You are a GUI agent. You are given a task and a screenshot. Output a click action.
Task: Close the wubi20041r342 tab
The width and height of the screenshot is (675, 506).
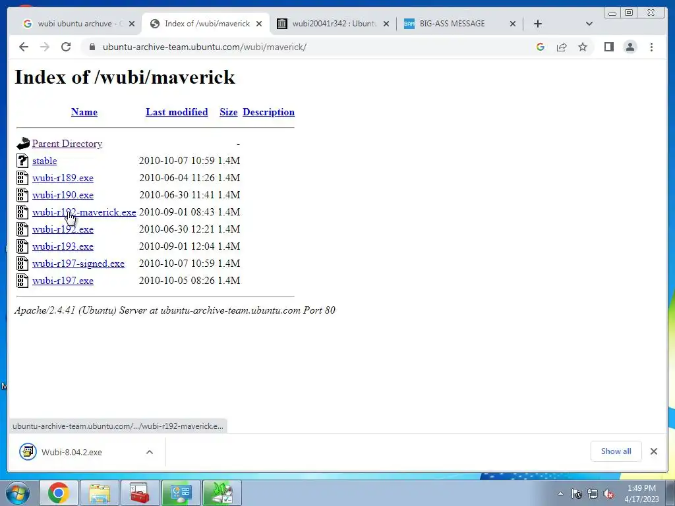386,24
